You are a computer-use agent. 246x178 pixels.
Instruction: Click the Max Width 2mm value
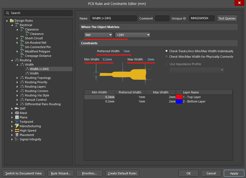coord(151,59)
